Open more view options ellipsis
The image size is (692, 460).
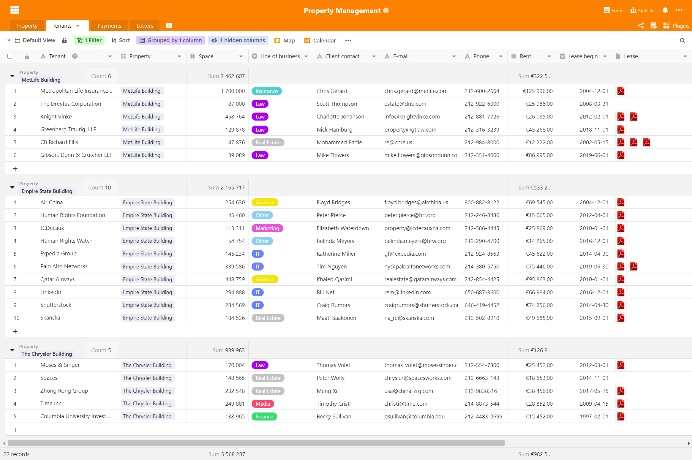click(348, 40)
